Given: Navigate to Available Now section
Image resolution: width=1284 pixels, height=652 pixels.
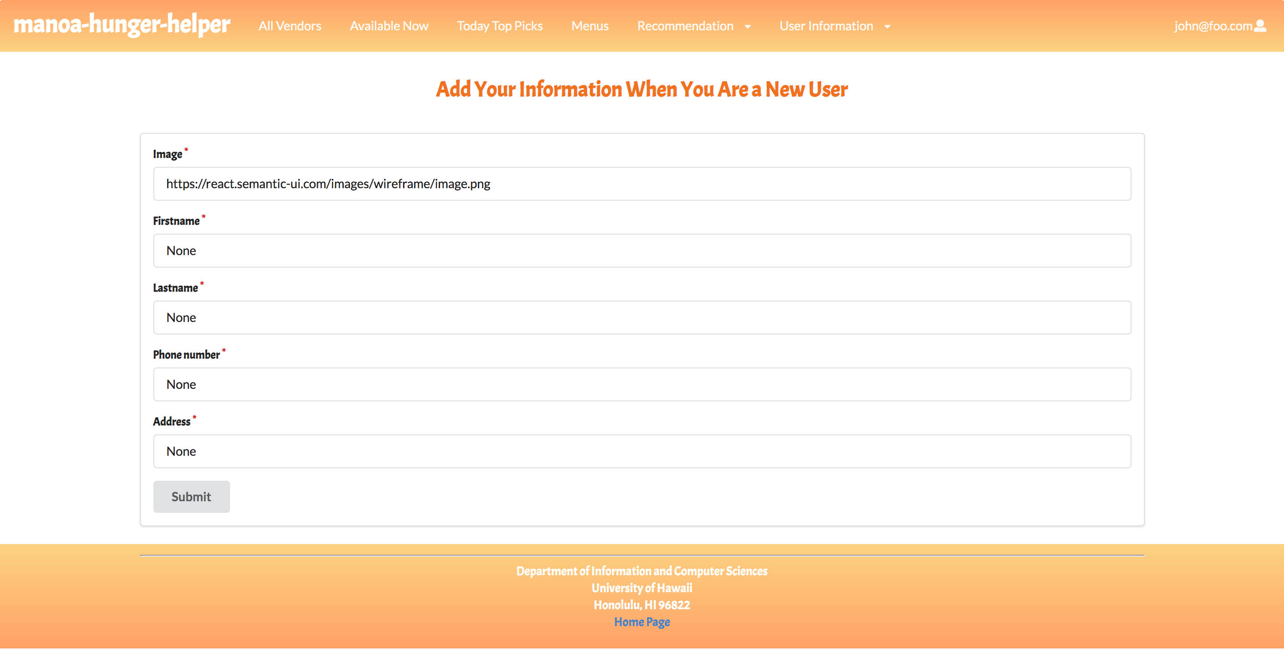Looking at the screenshot, I should click(389, 25).
